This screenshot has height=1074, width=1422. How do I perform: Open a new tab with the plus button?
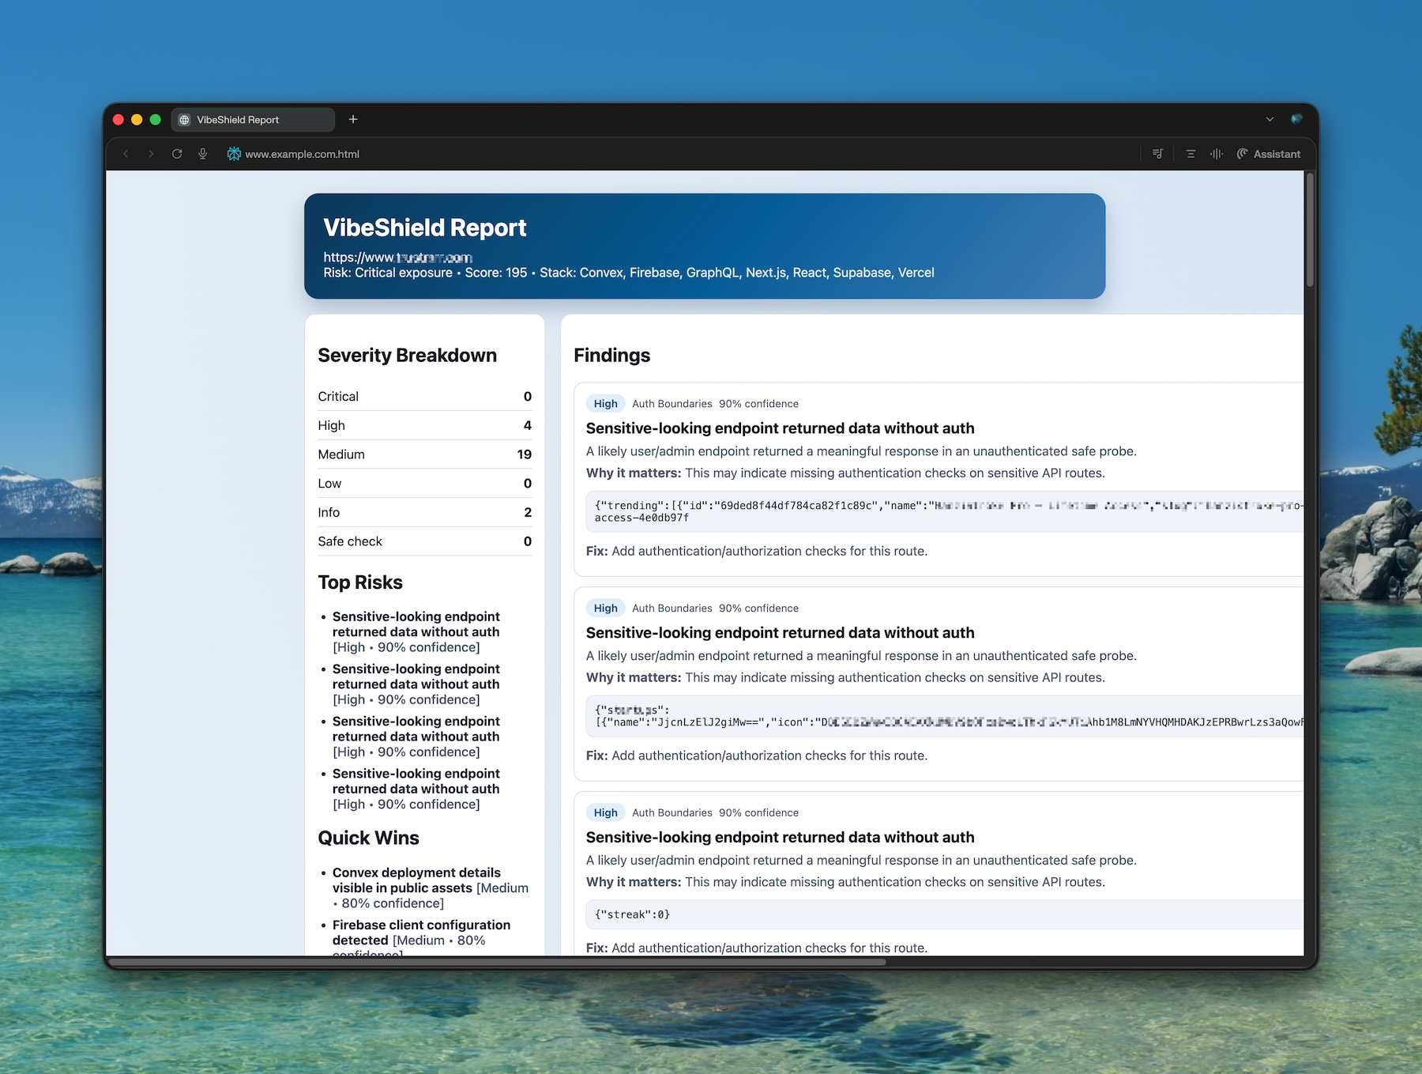[x=352, y=119]
